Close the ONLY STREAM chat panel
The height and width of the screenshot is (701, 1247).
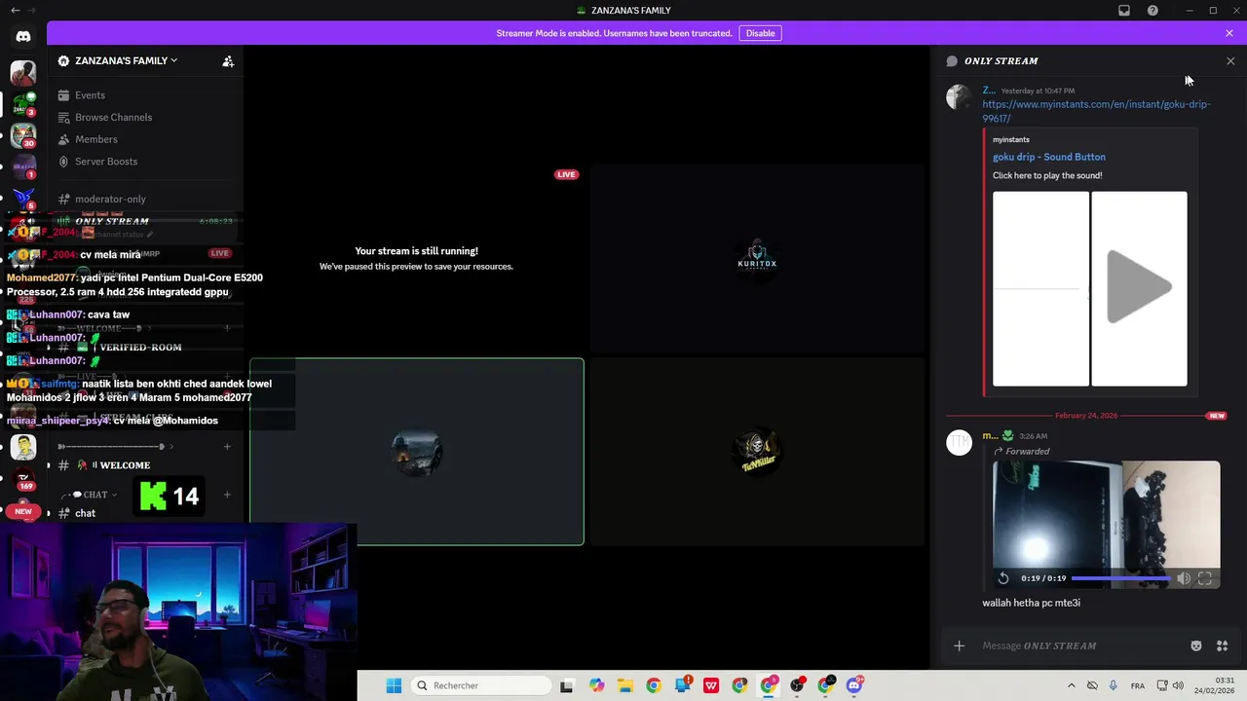pos(1230,61)
